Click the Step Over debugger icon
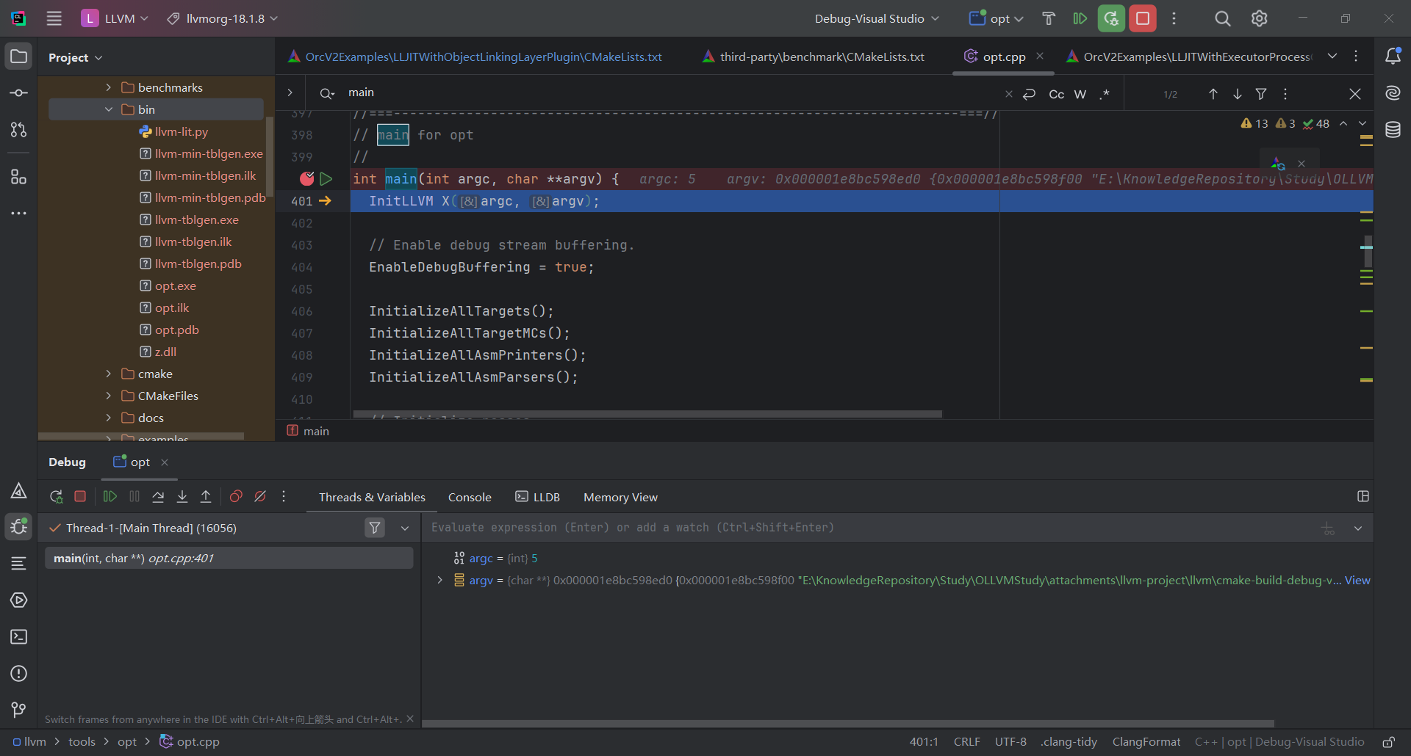Viewport: 1411px width, 756px height. [x=158, y=497]
